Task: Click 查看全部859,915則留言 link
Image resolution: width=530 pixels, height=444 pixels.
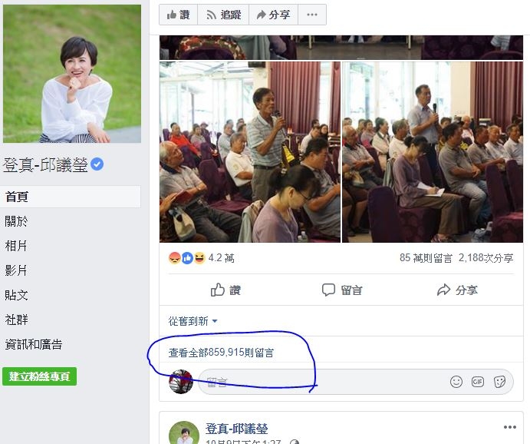Action: [222, 353]
